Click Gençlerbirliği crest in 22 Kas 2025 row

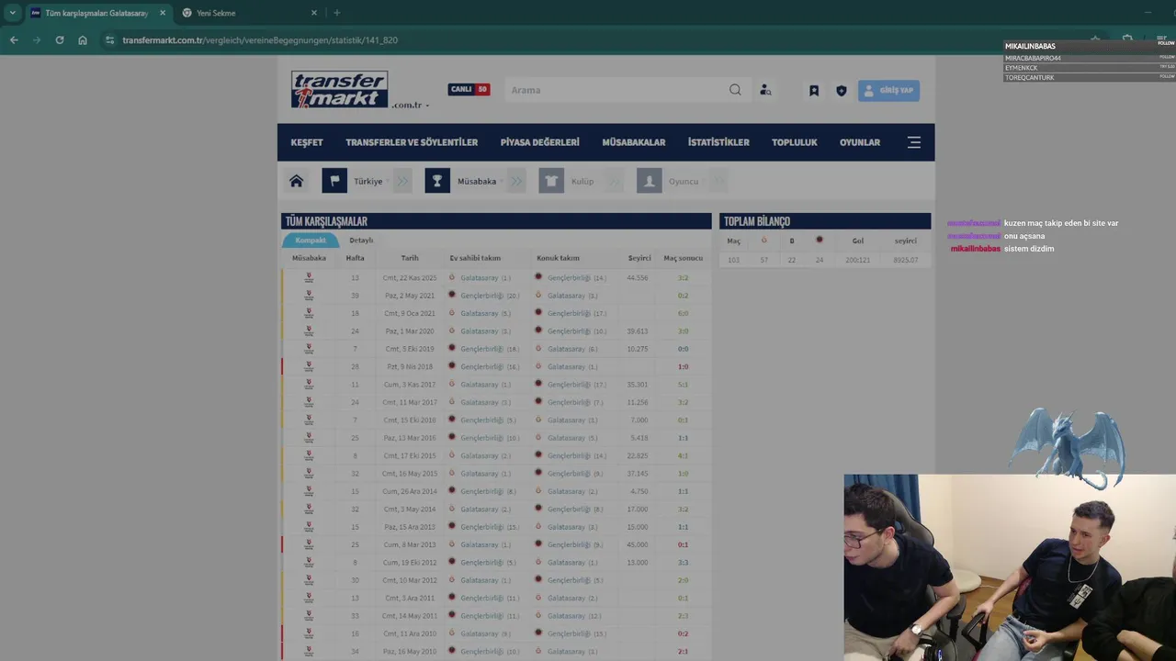538,277
